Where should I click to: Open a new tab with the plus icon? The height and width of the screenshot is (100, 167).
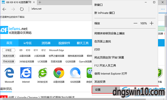(40, 2)
